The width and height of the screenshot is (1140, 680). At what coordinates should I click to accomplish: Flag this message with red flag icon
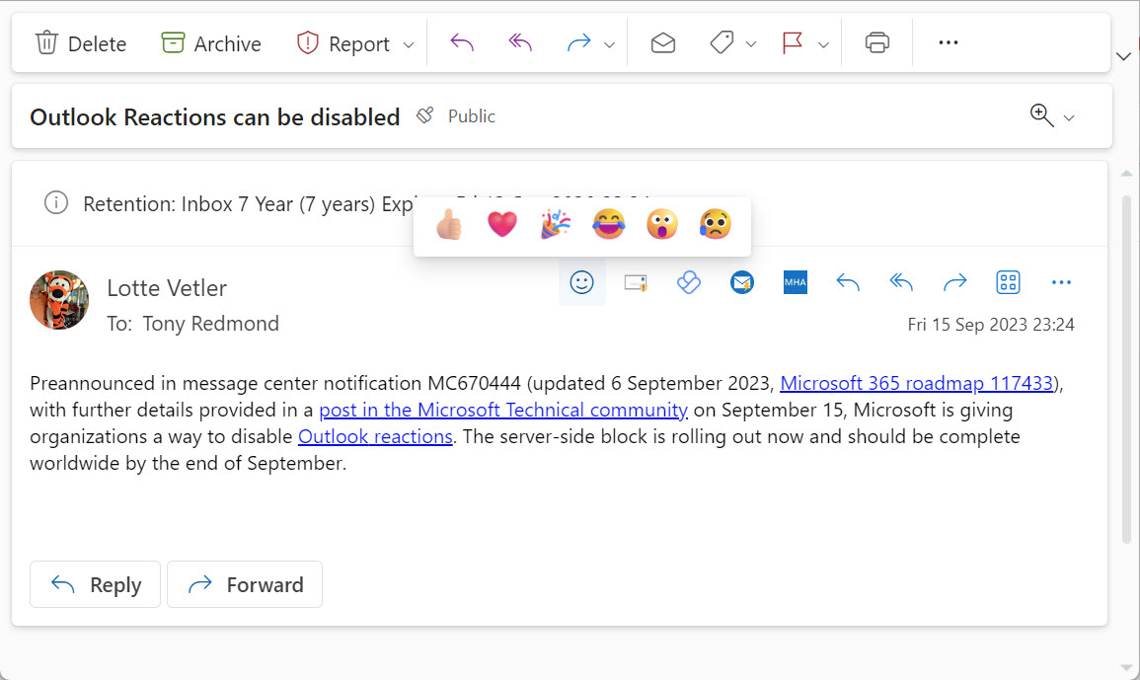coord(793,42)
